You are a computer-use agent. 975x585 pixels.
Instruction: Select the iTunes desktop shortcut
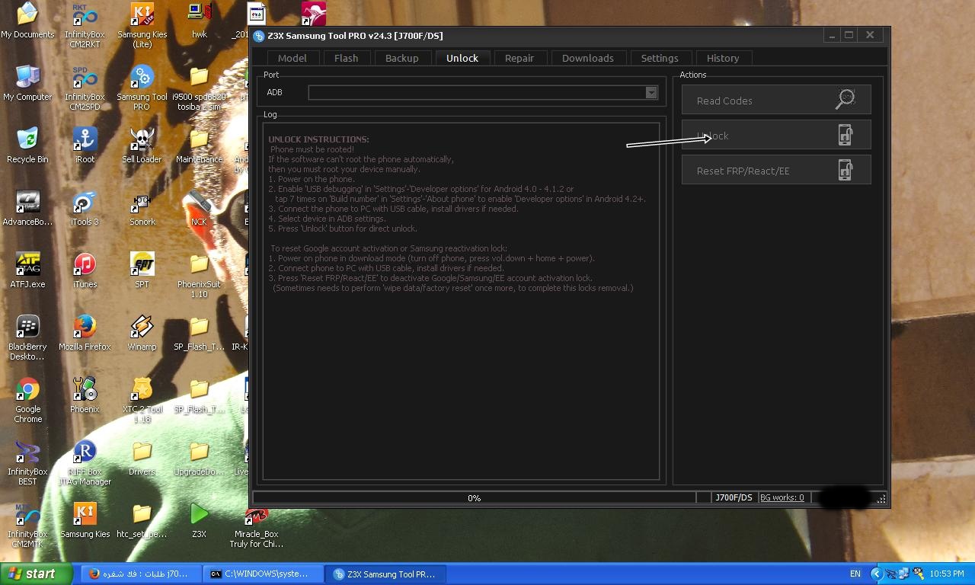click(x=85, y=271)
